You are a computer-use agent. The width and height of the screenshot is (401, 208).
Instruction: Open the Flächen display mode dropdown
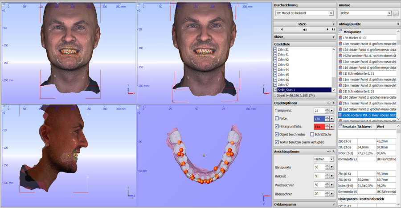pos(331,159)
